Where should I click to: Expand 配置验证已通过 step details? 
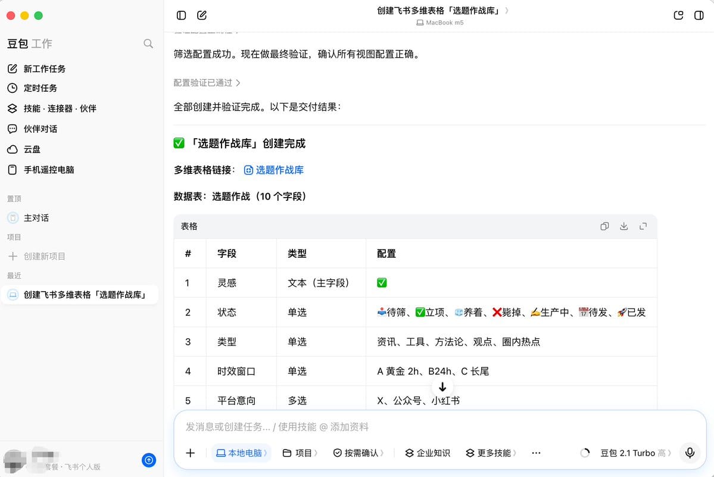point(207,83)
